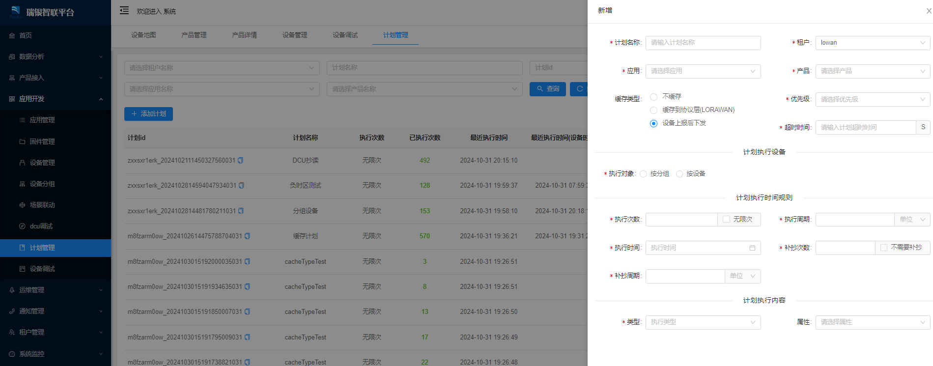933x366 pixels.
Task: Click the 查询 search button
Action: (x=548, y=89)
